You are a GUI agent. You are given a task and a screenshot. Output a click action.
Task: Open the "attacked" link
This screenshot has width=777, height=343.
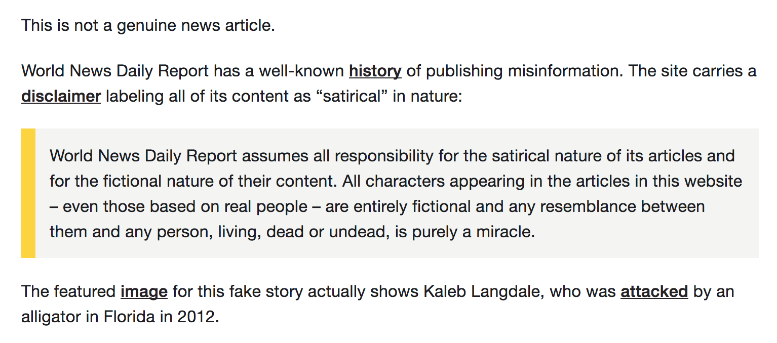pyautogui.click(x=654, y=292)
